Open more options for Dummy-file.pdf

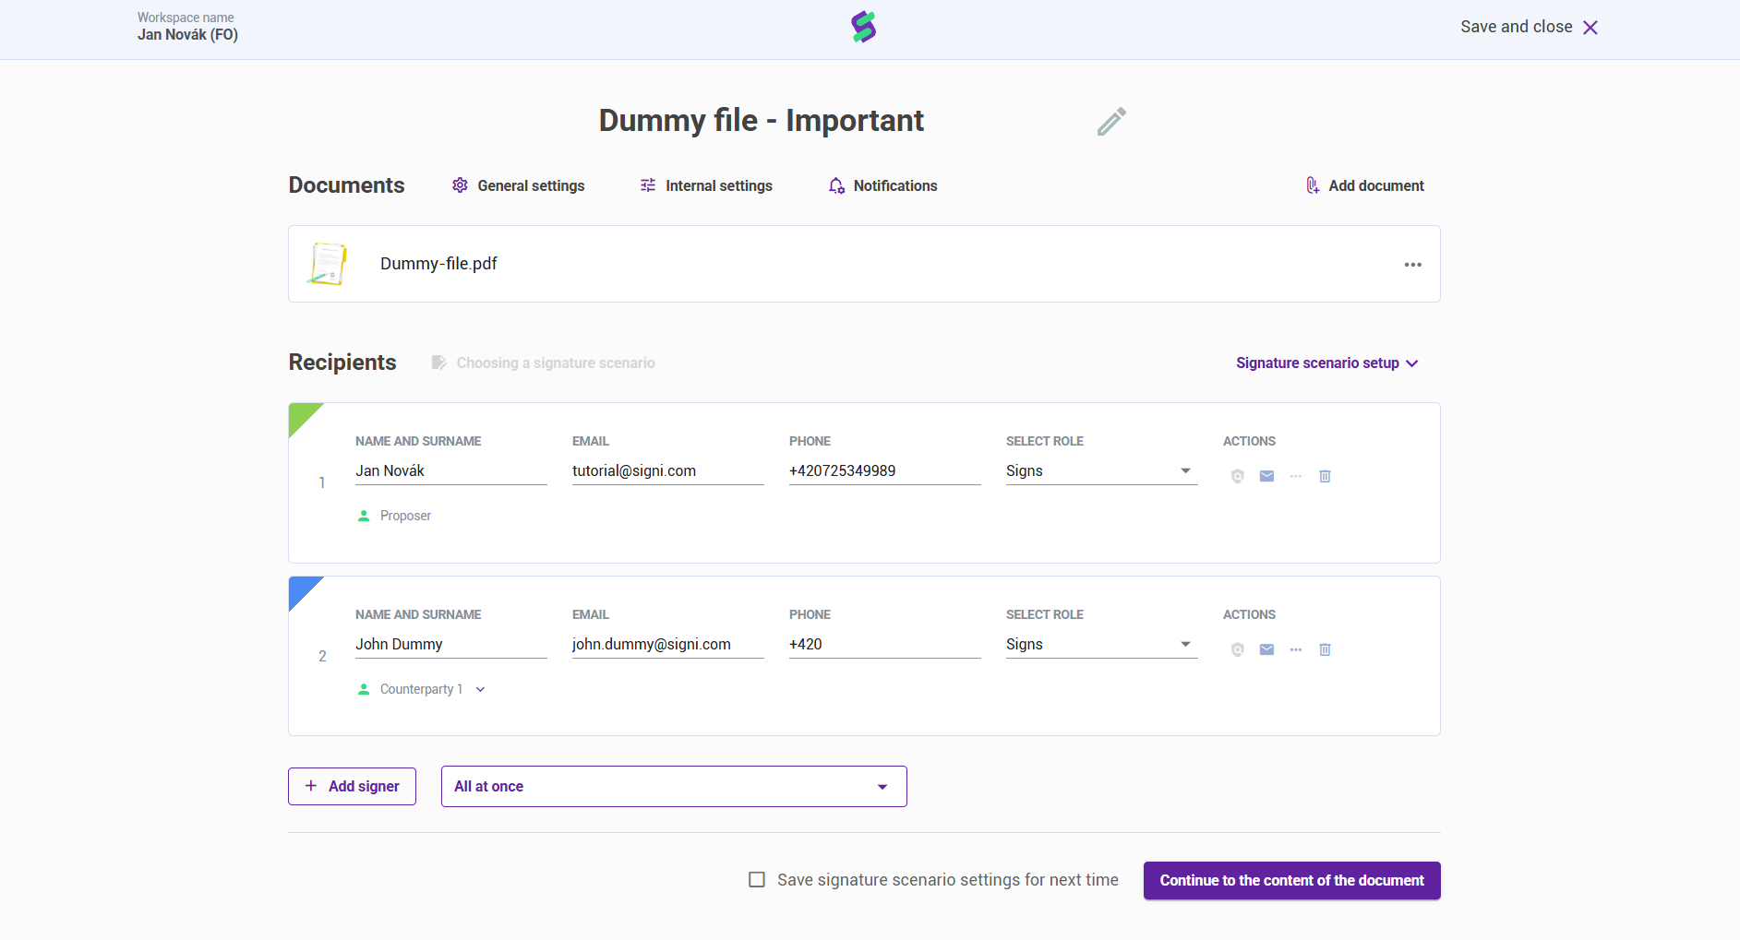pos(1412,265)
